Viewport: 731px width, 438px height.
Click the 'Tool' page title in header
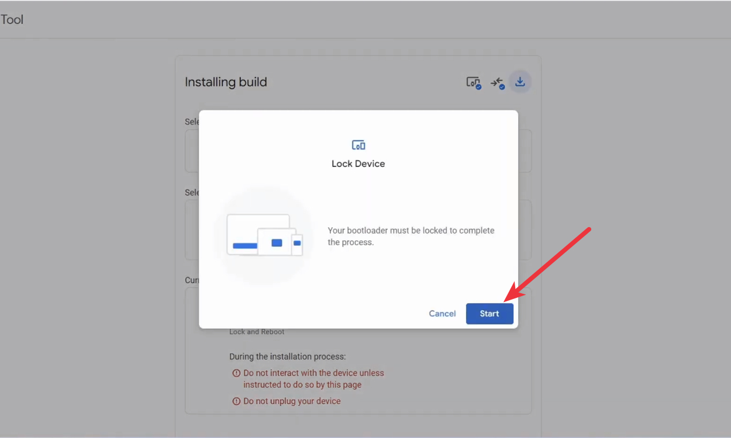[x=12, y=20]
